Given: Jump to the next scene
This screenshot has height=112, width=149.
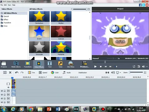Looking at the screenshot, I should (x=116, y=67).
